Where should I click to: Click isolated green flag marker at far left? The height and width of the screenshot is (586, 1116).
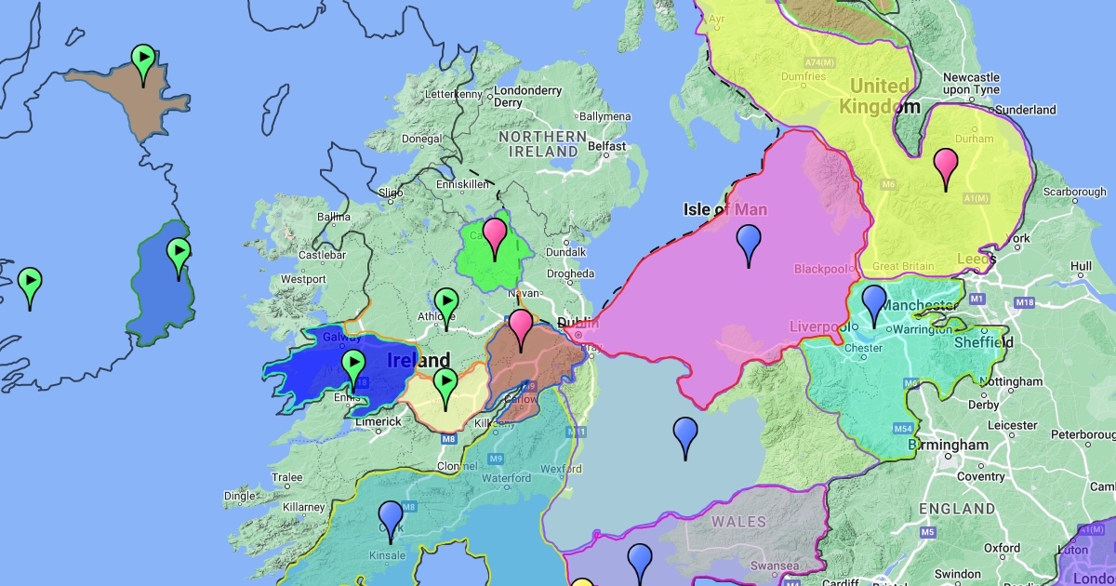click(30, 286)
